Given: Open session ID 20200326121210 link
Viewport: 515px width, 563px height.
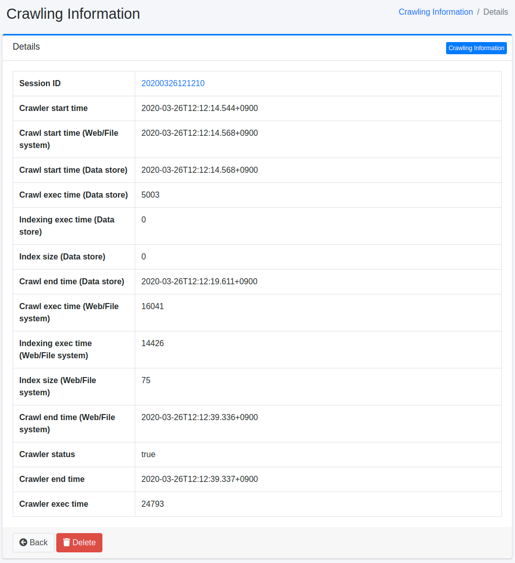Looking at the screenshot, I should coord(173,83).
